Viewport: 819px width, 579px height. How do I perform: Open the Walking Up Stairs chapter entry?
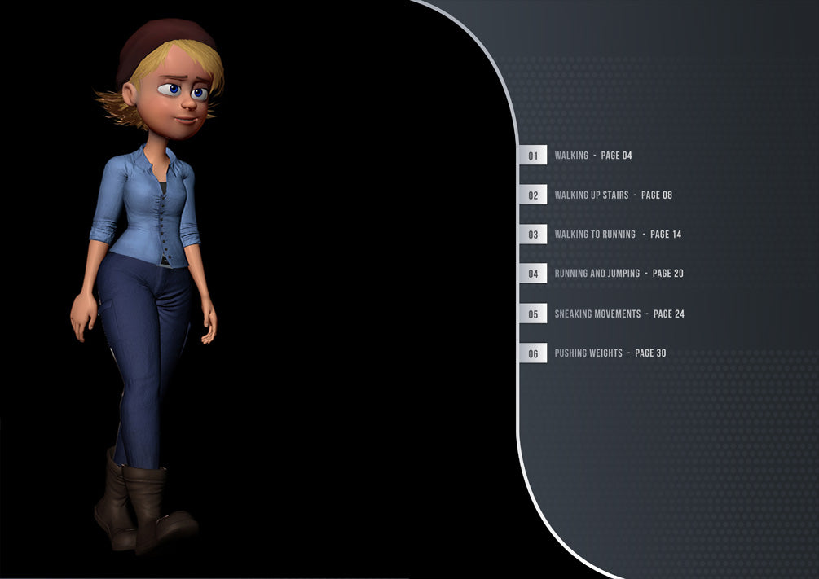[591, 195]
